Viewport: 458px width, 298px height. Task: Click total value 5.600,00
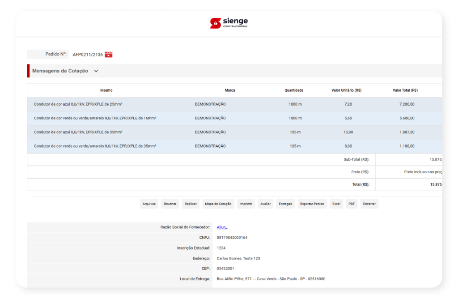tap(407, 118)
